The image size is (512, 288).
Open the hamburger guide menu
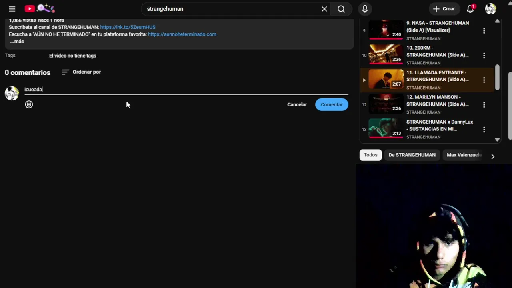[12, 9]
